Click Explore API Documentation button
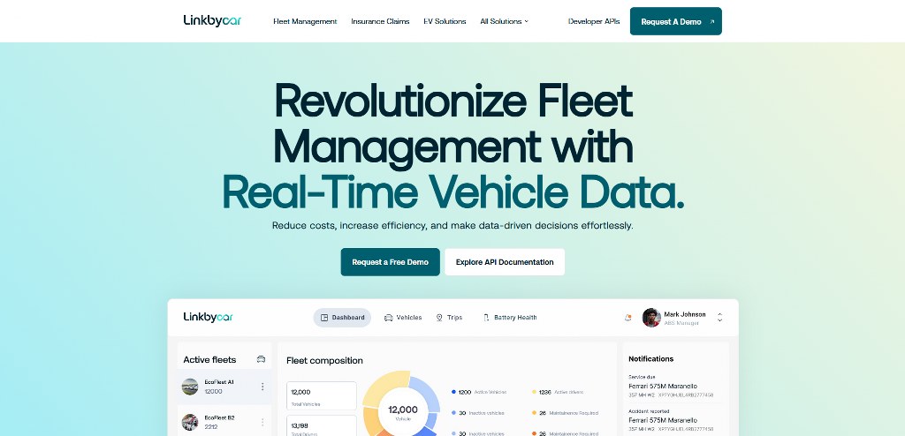Image resolution: width=905 pixels, height=436 pixels. [x=505, y=262]
